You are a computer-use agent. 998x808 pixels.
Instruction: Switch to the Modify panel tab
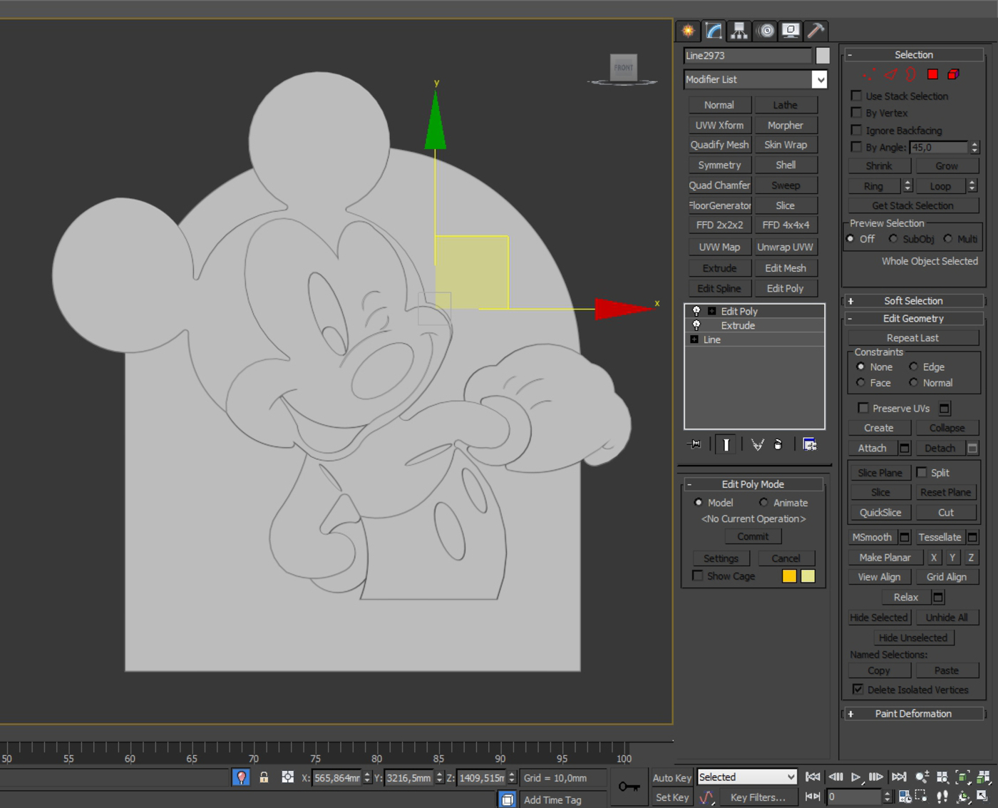coord(714,31)
